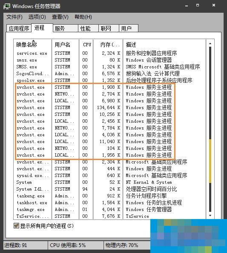The width and height of the screenshot is (227, 253).
Task: Open the 选项(O) menu
Action: pos(37,17)
